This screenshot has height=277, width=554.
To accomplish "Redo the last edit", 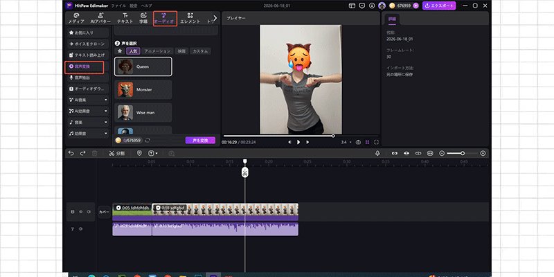I will tap(82, 153).
